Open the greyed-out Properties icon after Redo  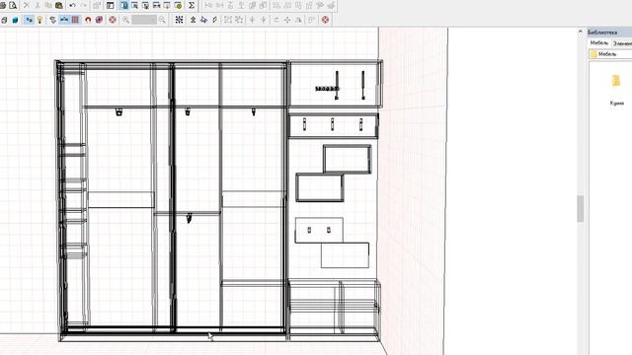tap(97, 6)
